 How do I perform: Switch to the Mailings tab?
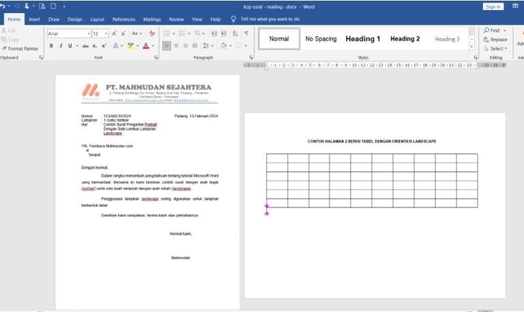pos(152,19)
